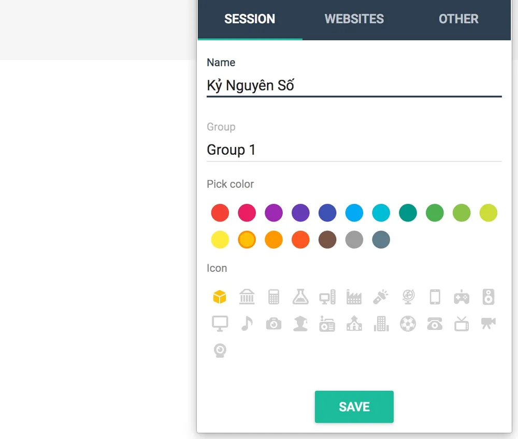Choose the teal color swatch

408,213
